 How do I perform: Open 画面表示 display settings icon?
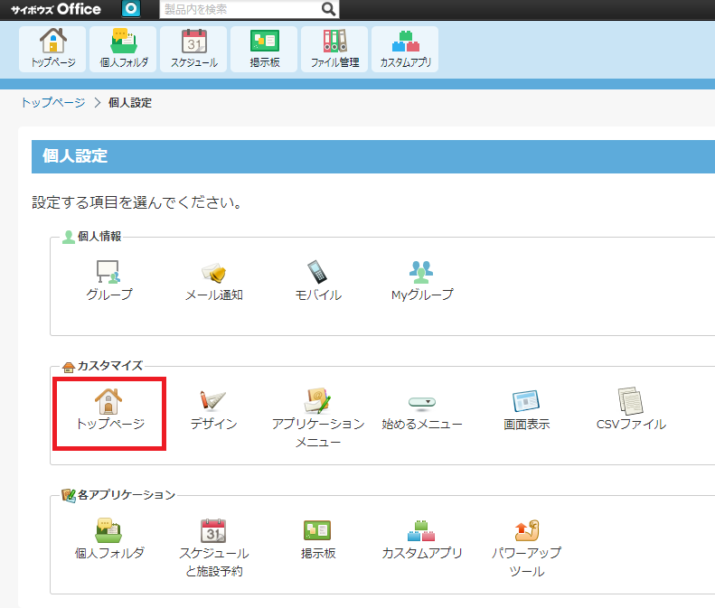[526, 401]
